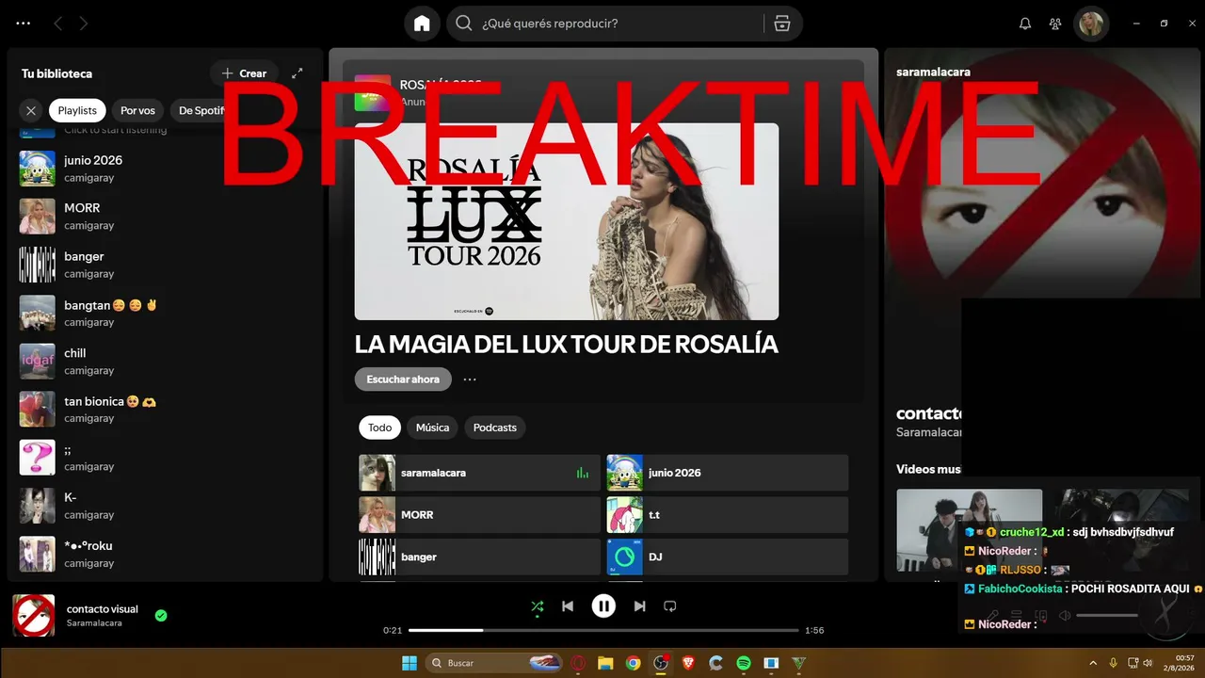The image size is (1205, 678).
Task: Open the Rosalía Lux Tour 2026 banner
Action: 567,221
